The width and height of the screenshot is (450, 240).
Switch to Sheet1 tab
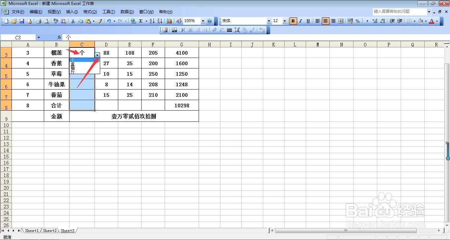coord(31,230)
